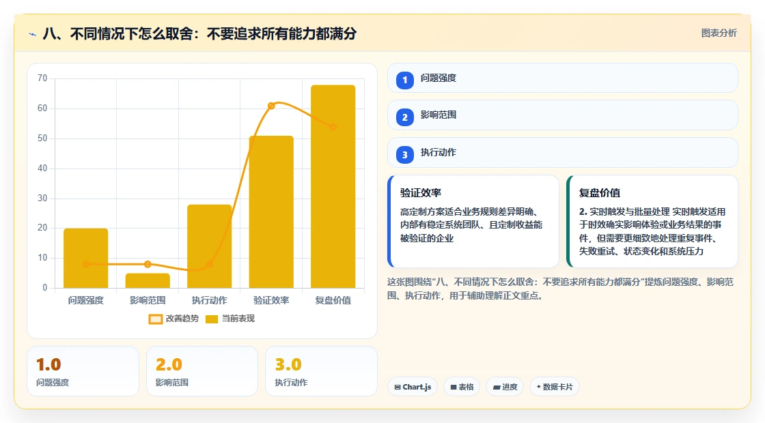Click the 验证效率 card heading
The image size is (765, 423).
(421, 193)
